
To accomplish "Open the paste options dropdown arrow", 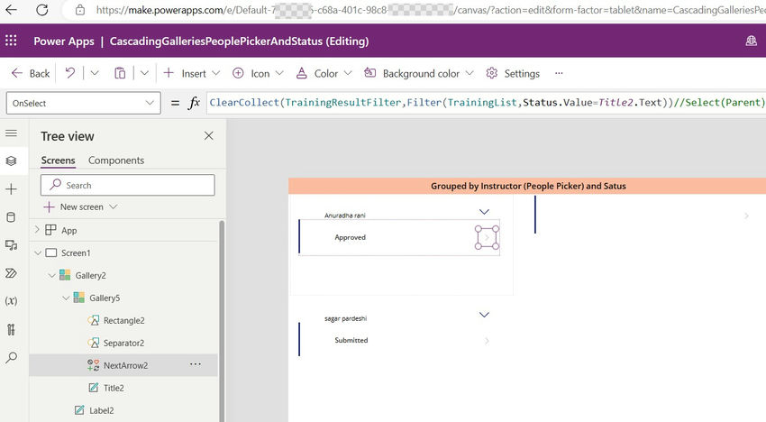I will click(x=144, y=73).
